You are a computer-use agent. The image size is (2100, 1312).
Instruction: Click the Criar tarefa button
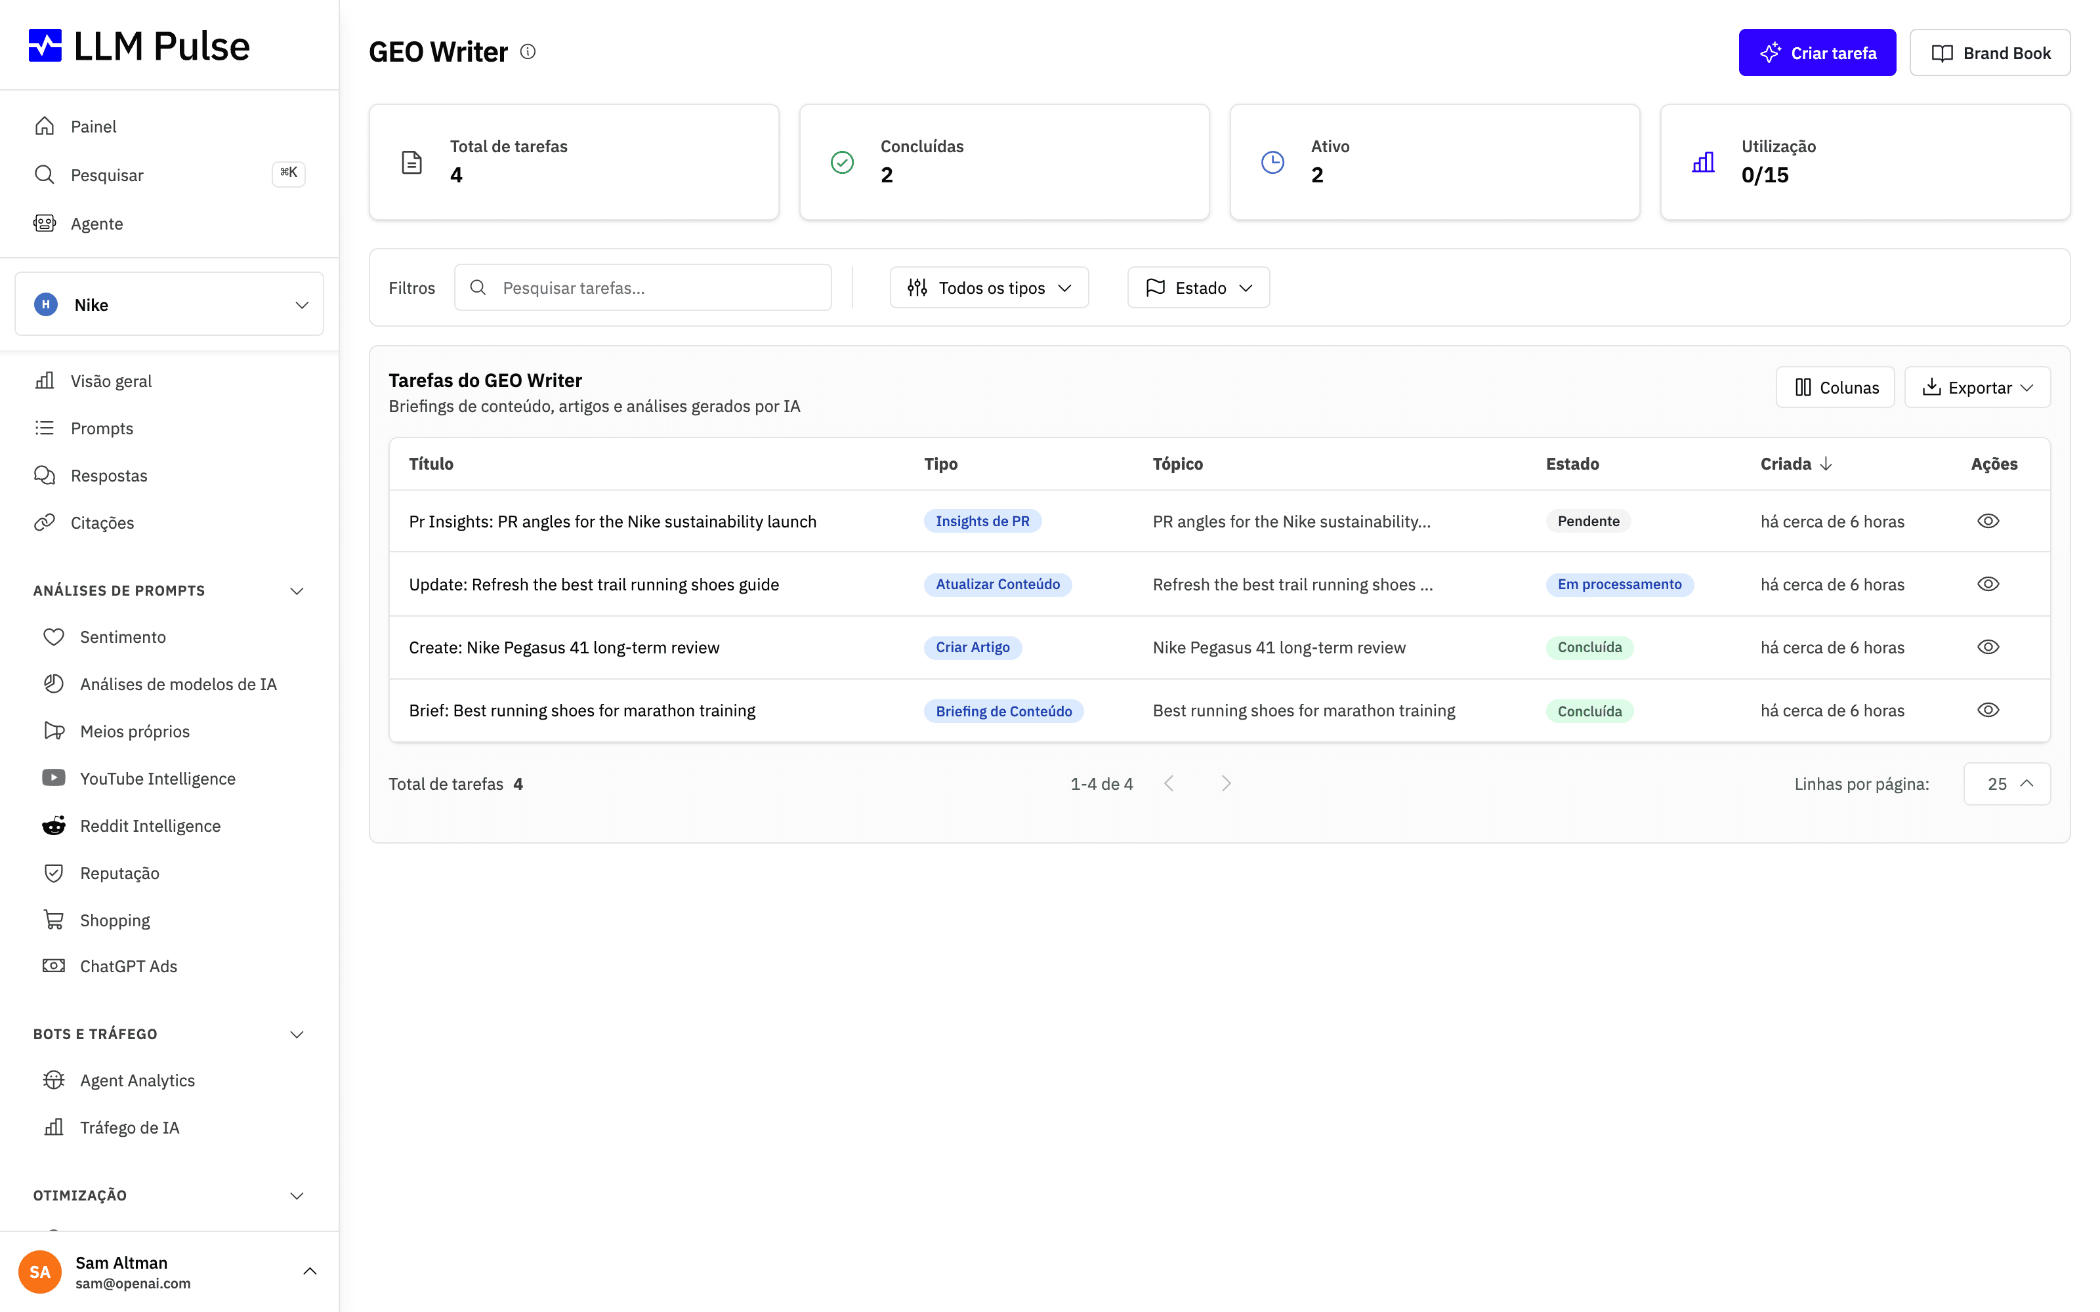[1817, 53]
